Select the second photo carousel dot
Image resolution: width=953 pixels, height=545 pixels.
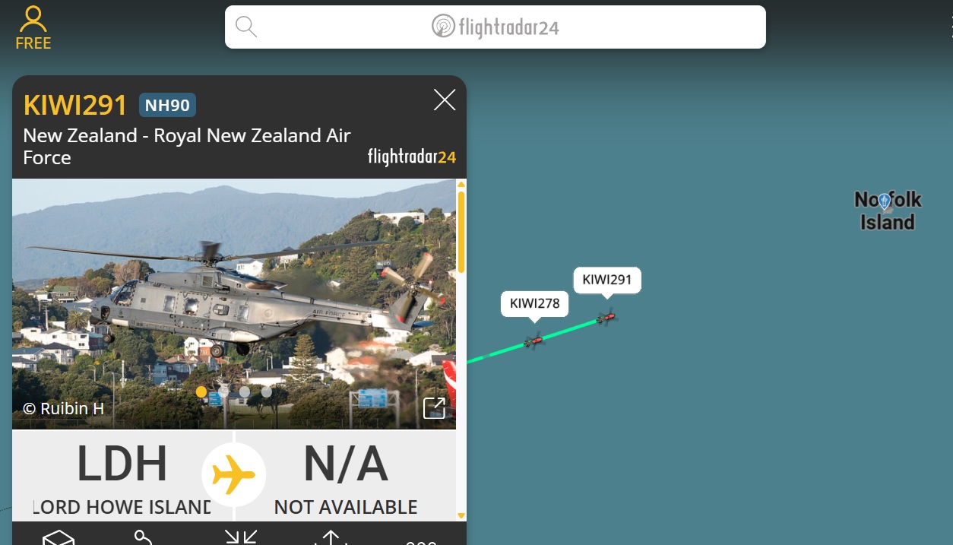[223, 392]
